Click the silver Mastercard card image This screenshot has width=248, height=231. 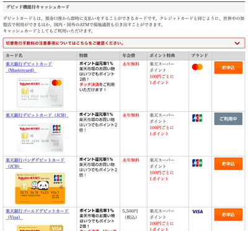[40, 93]
